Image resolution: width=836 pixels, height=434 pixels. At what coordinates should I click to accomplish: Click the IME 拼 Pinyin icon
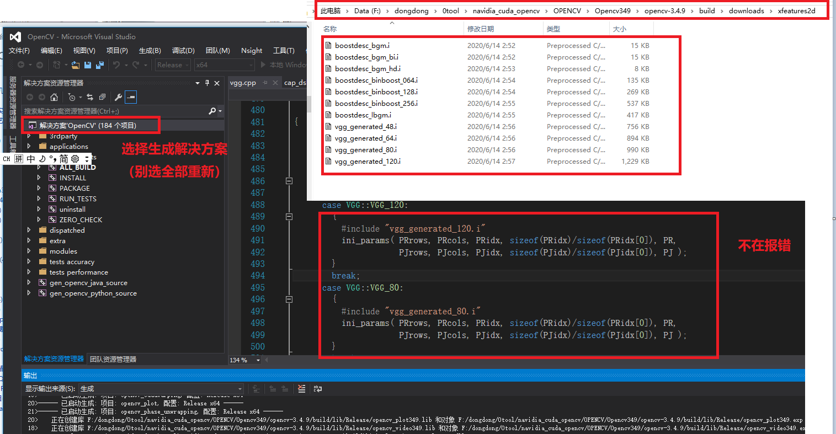point(19,159)
